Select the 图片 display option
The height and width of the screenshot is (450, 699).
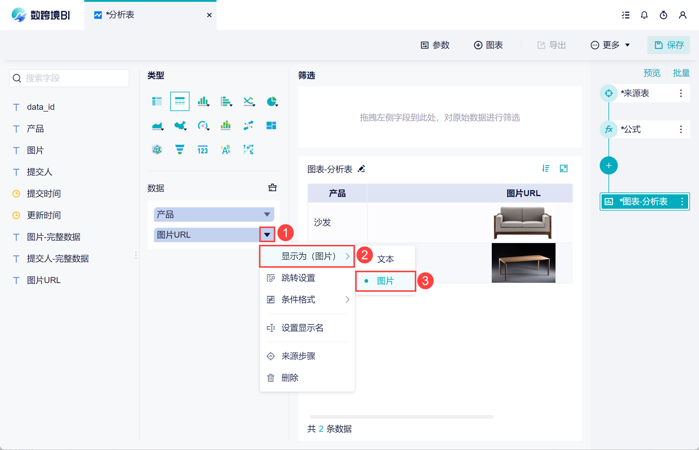(386, 281)
